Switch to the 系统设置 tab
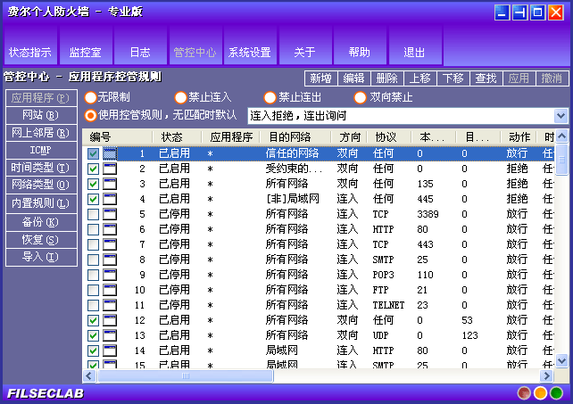This screenshot has width=573, height=404. [249, 52]
